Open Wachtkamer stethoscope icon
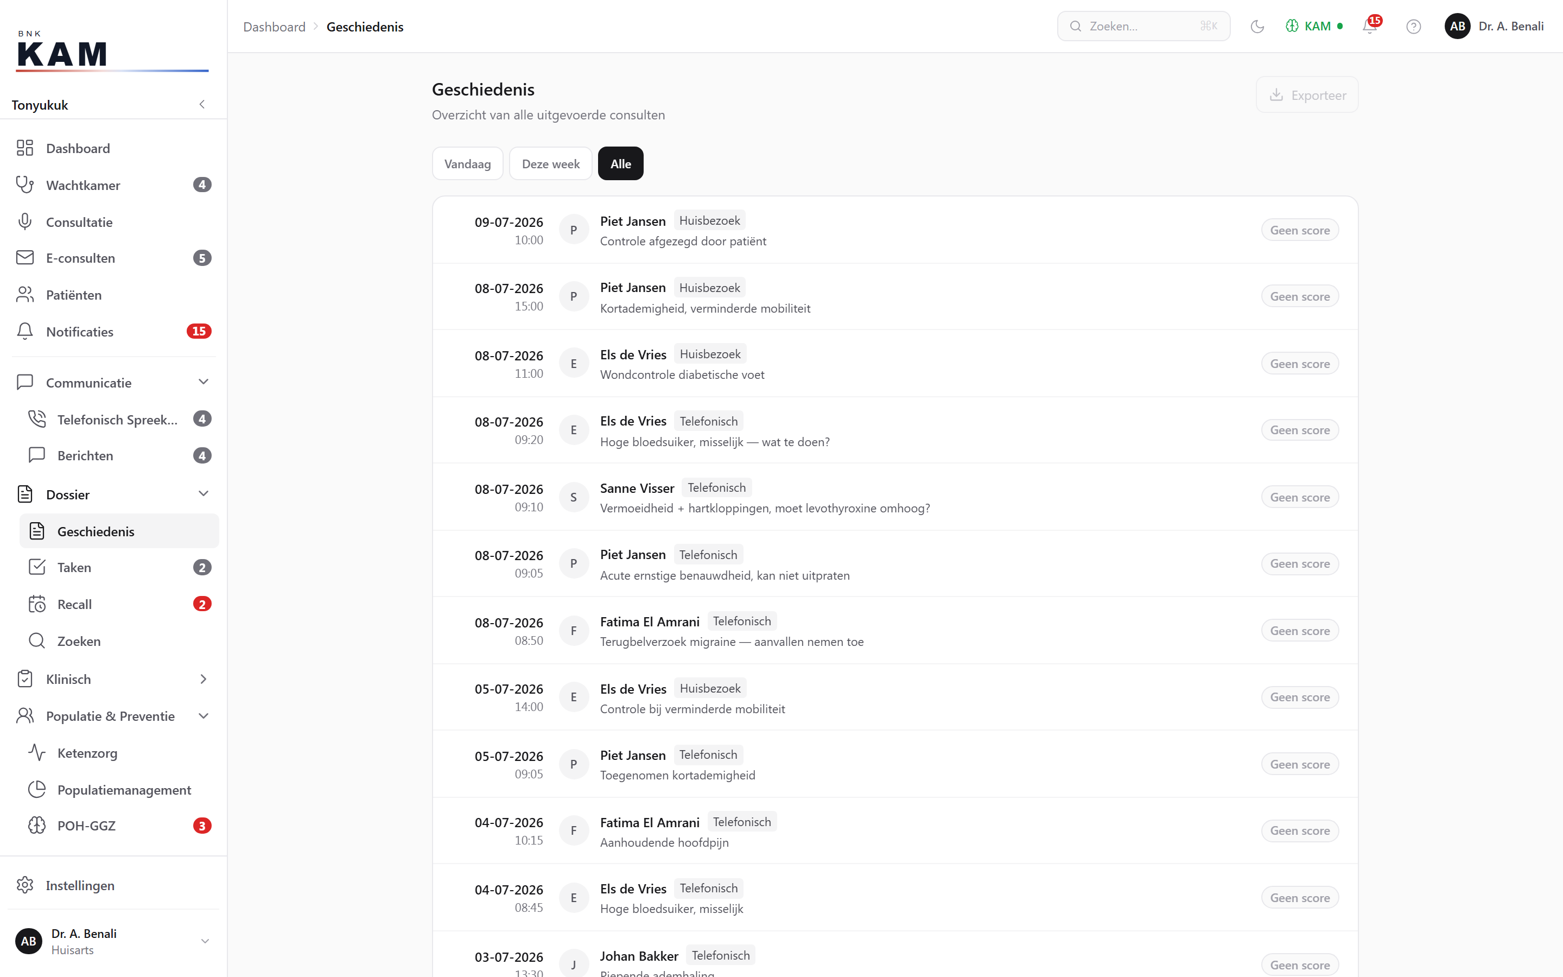 coord(24,185)
